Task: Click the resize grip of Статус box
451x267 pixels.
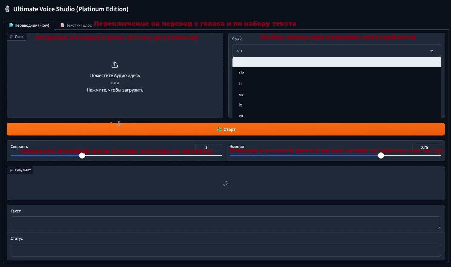Action: coord(439,255)
